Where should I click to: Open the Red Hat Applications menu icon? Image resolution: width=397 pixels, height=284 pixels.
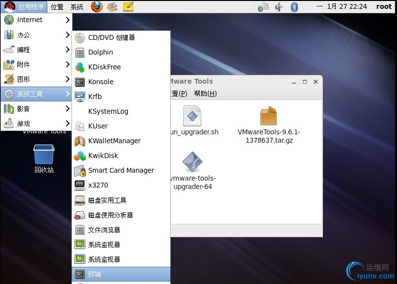point(10,6)
